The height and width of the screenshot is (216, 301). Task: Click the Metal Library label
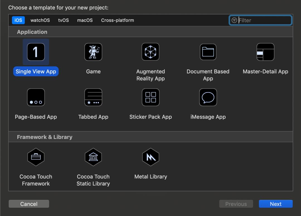click(x=151, y=176)
